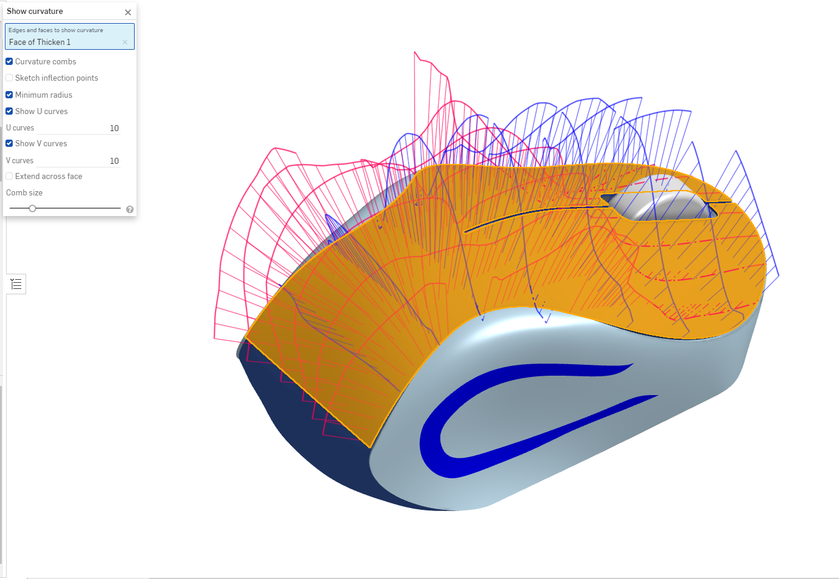Uncheck Show V curves
This screenshot has width=839, height=579.
tap(9, 144)
